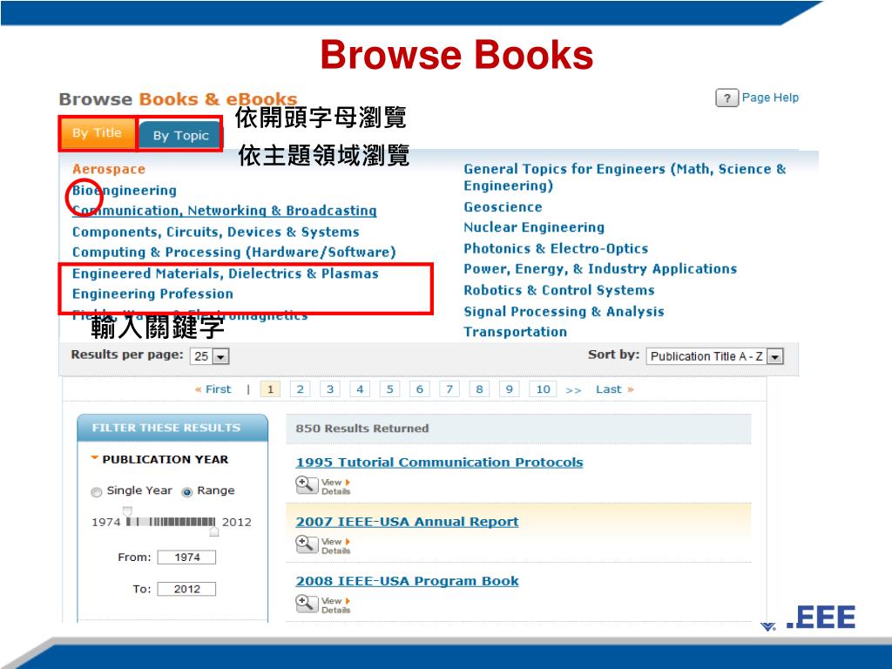Open Communication, Networking & Broadcasting topic
Image resolution: width=892 pixels, height=669 pixels.
coord(224,211)
